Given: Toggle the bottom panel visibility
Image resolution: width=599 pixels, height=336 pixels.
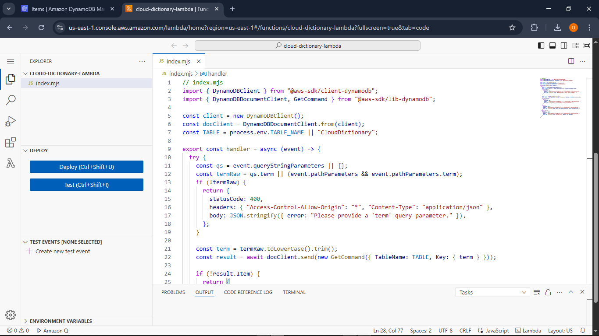Looking at the screenshot, I should [x=553, y=45].
